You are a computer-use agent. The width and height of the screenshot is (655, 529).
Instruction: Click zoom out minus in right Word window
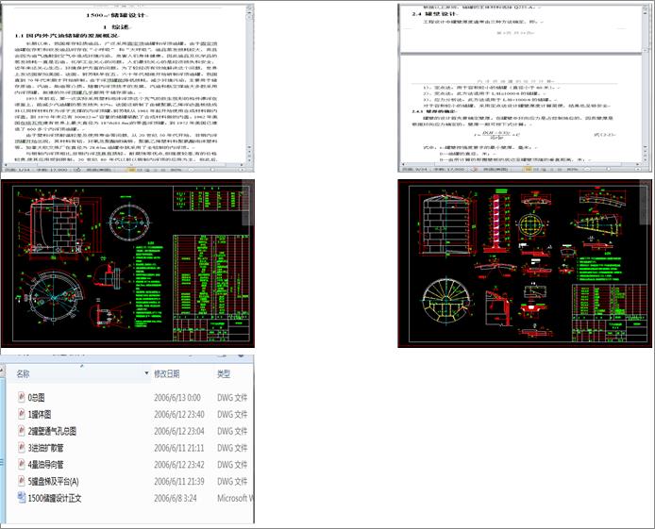(587, 170)
